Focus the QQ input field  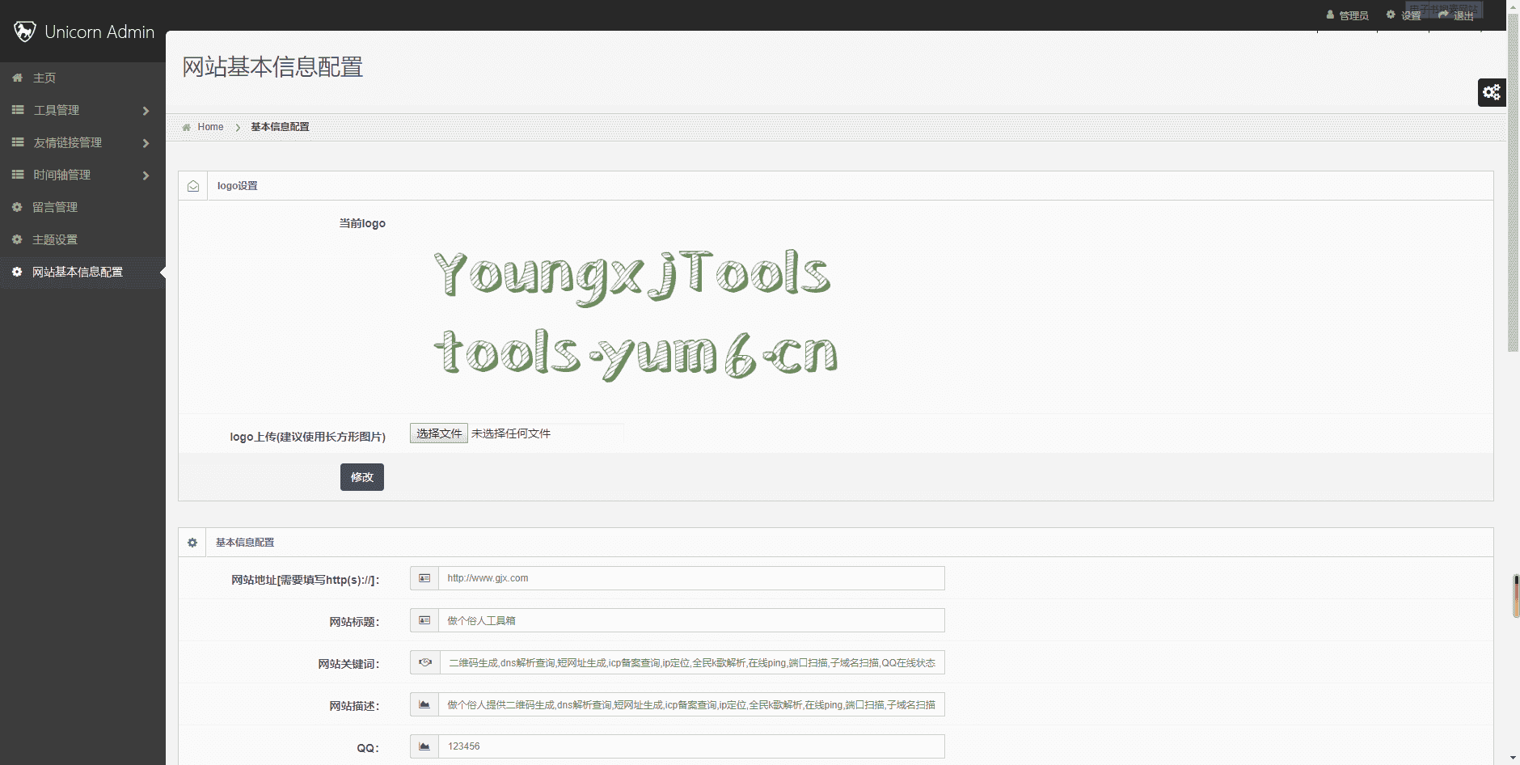point(691,746)
